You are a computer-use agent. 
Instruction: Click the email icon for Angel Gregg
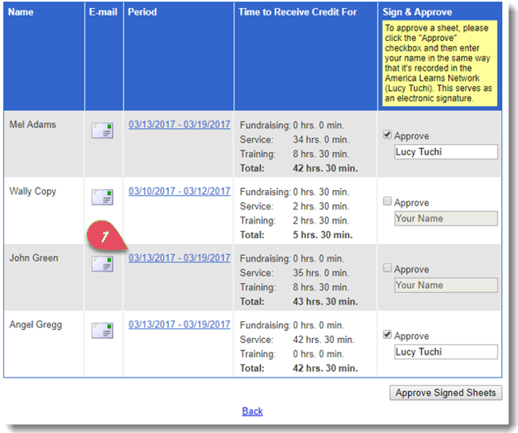[102, 331]
